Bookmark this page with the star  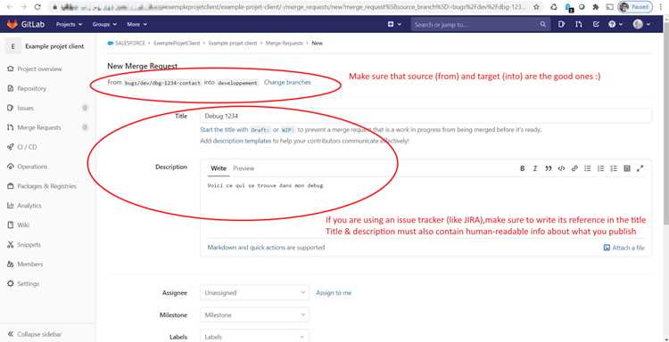[x=536, y=7]
